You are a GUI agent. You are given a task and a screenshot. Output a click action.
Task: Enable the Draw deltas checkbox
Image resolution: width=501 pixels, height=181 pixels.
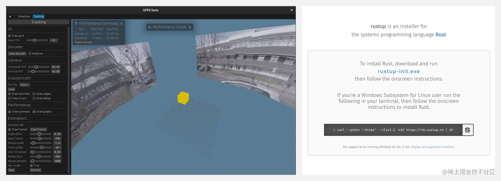coord(34,98)
